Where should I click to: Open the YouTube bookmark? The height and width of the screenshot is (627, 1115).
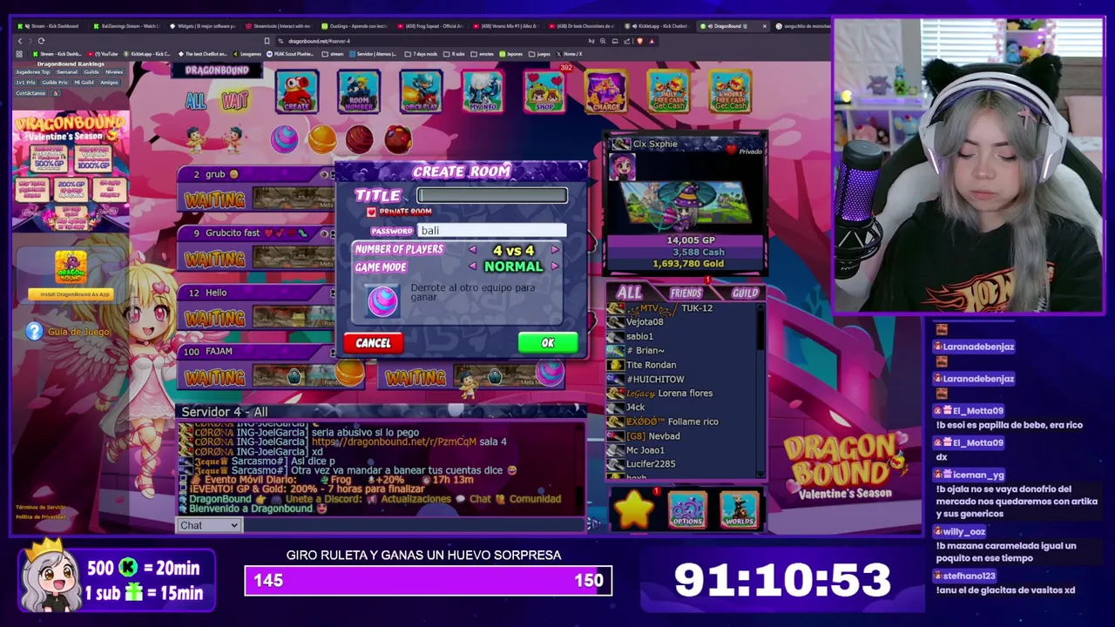pos(104,54)
